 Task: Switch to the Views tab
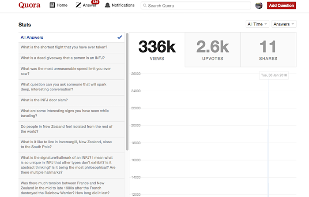(x=157, y=49)
